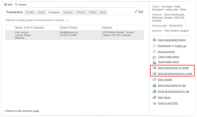Sort contacts by Phone column
197x117 pixels.
click(x=74, y=27)
